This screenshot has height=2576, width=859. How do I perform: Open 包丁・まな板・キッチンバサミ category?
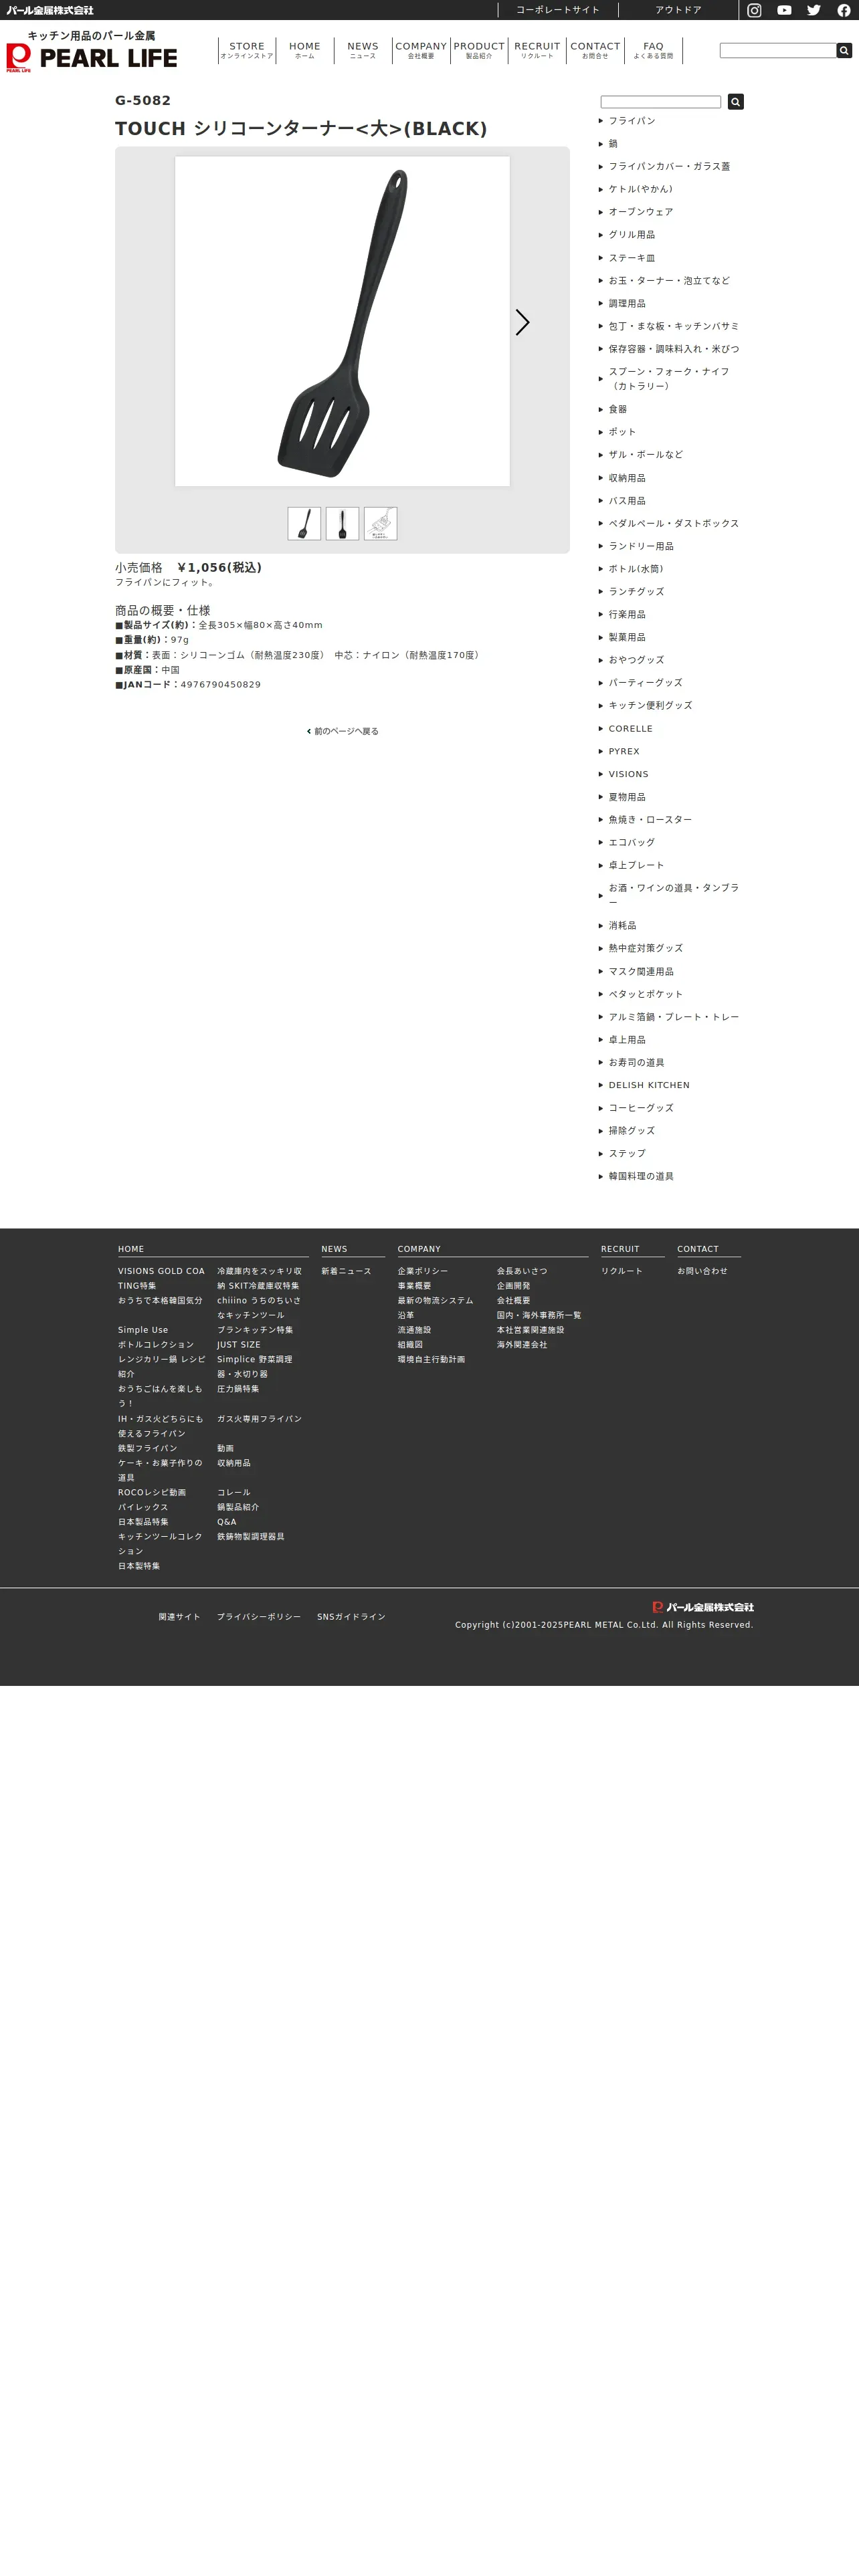pyautogui.click(x=674, y=326)
